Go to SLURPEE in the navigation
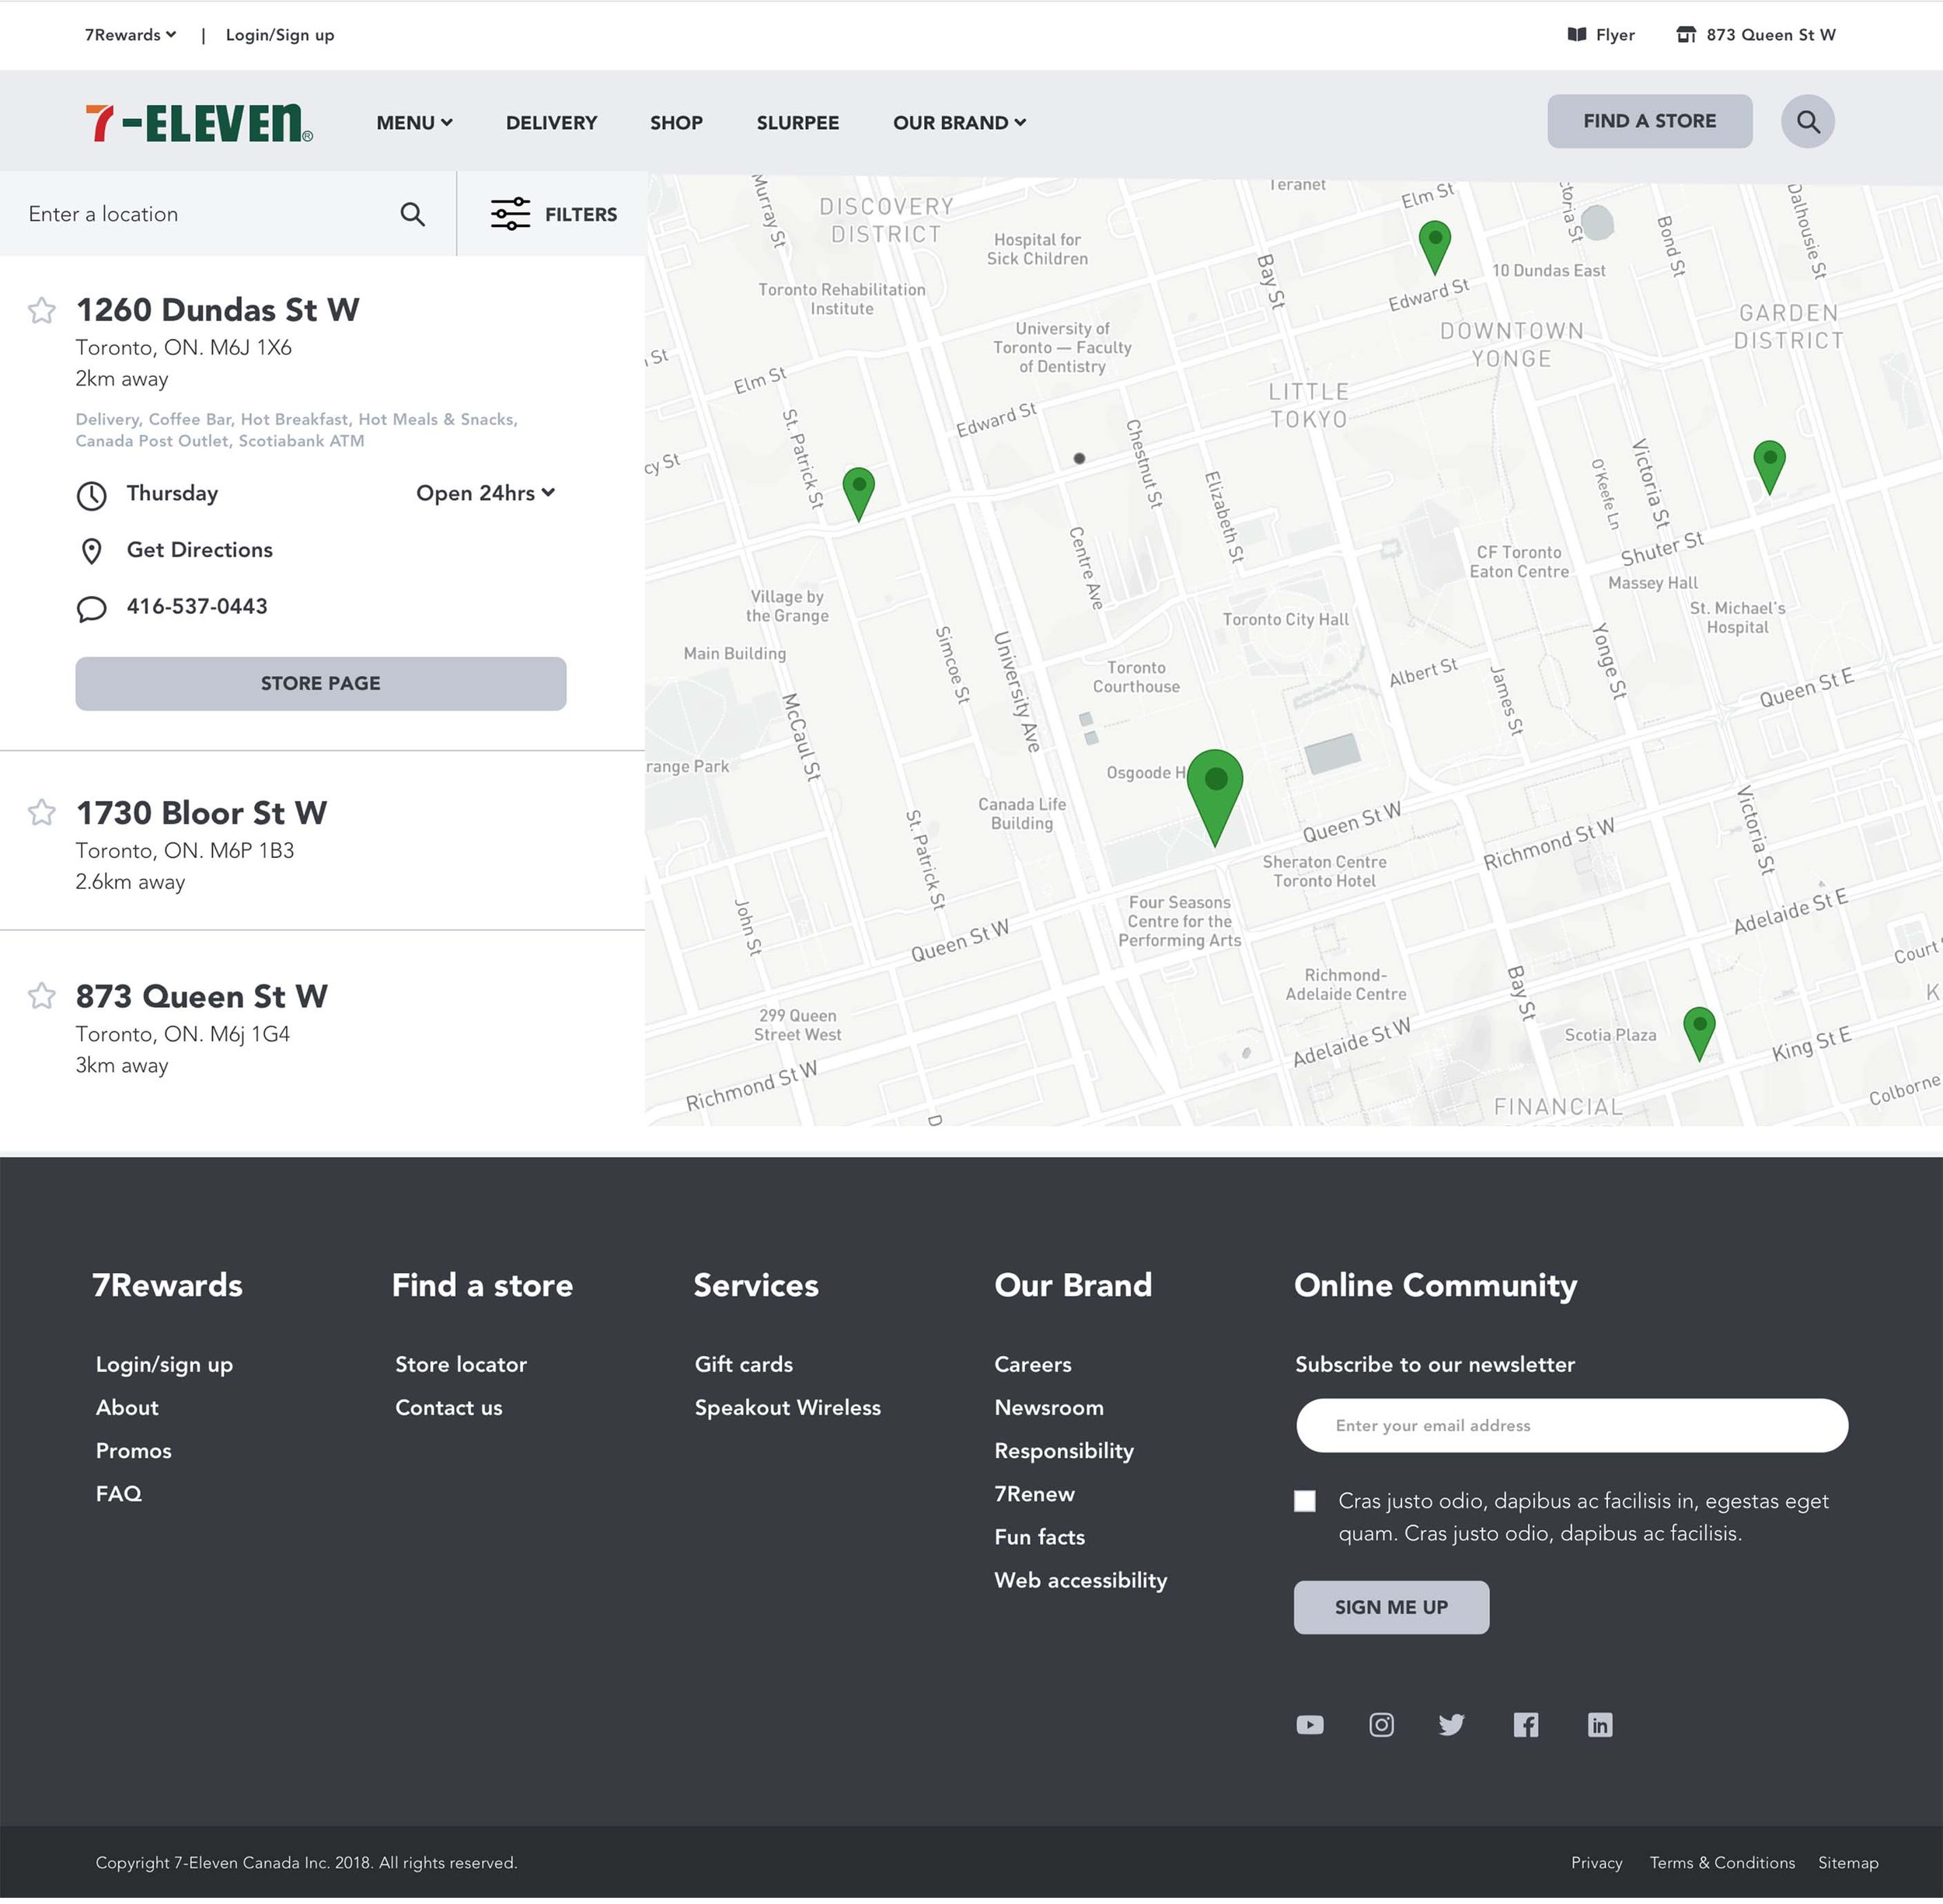 tap(797, 123)
